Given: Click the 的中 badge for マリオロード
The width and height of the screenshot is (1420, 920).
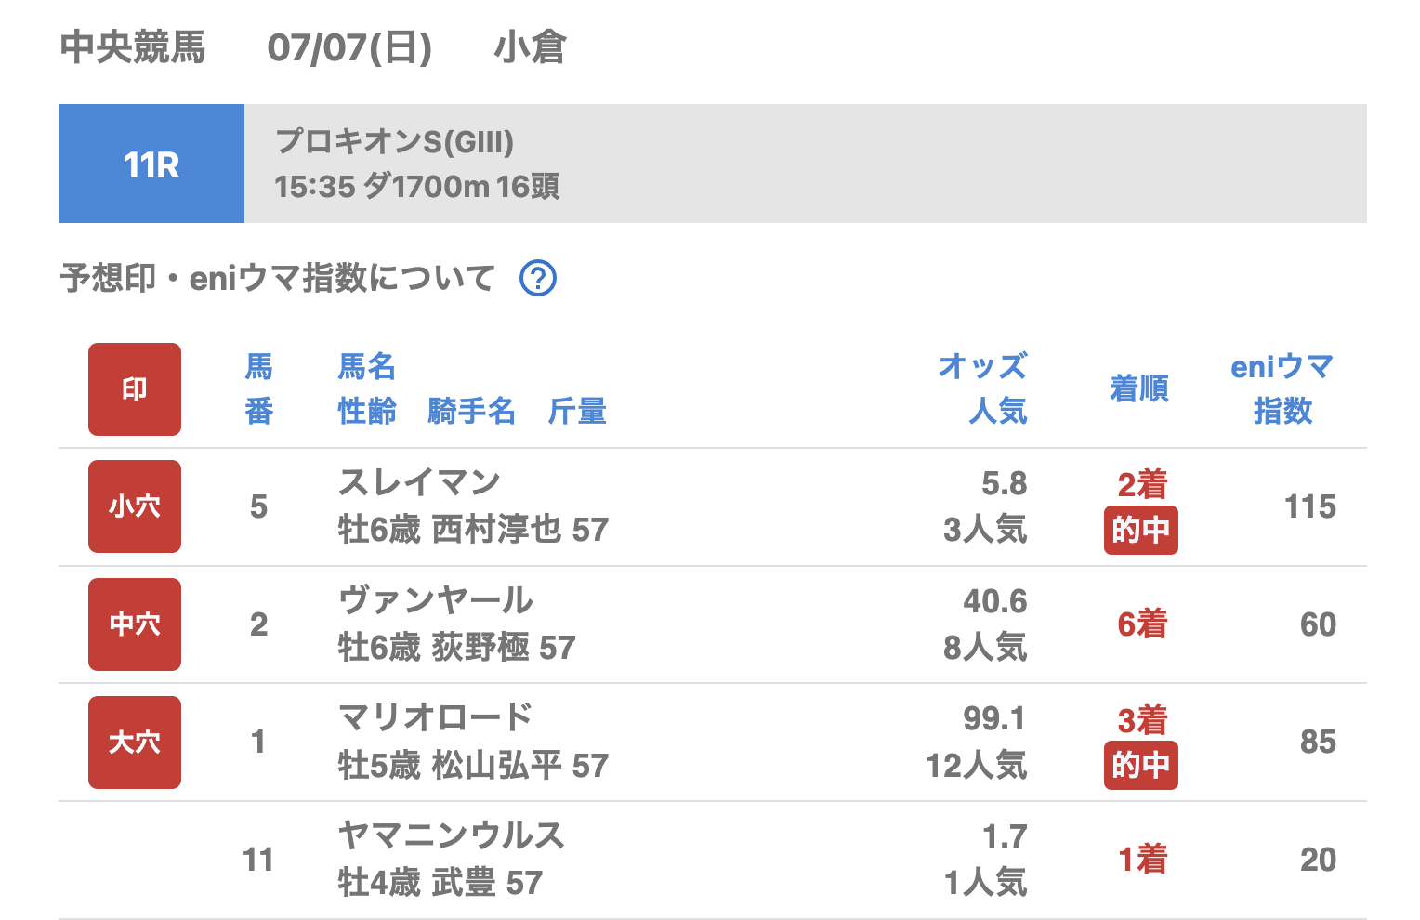Looking at the screenshot, I should click(x=1140, y=766).
